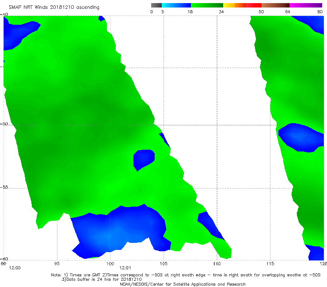327x287 pixels.
Task: Click the blue 5-18 colorbar segment
Action: (x=176, y=5)
